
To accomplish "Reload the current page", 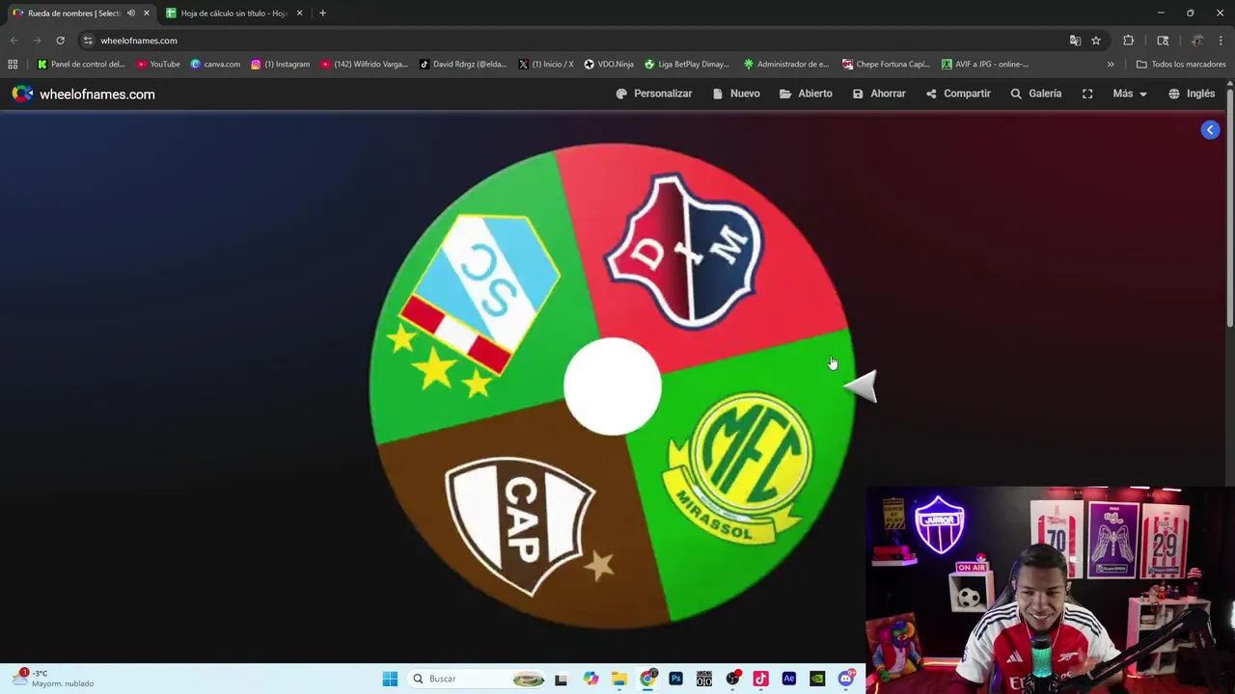I will (60, 40).
